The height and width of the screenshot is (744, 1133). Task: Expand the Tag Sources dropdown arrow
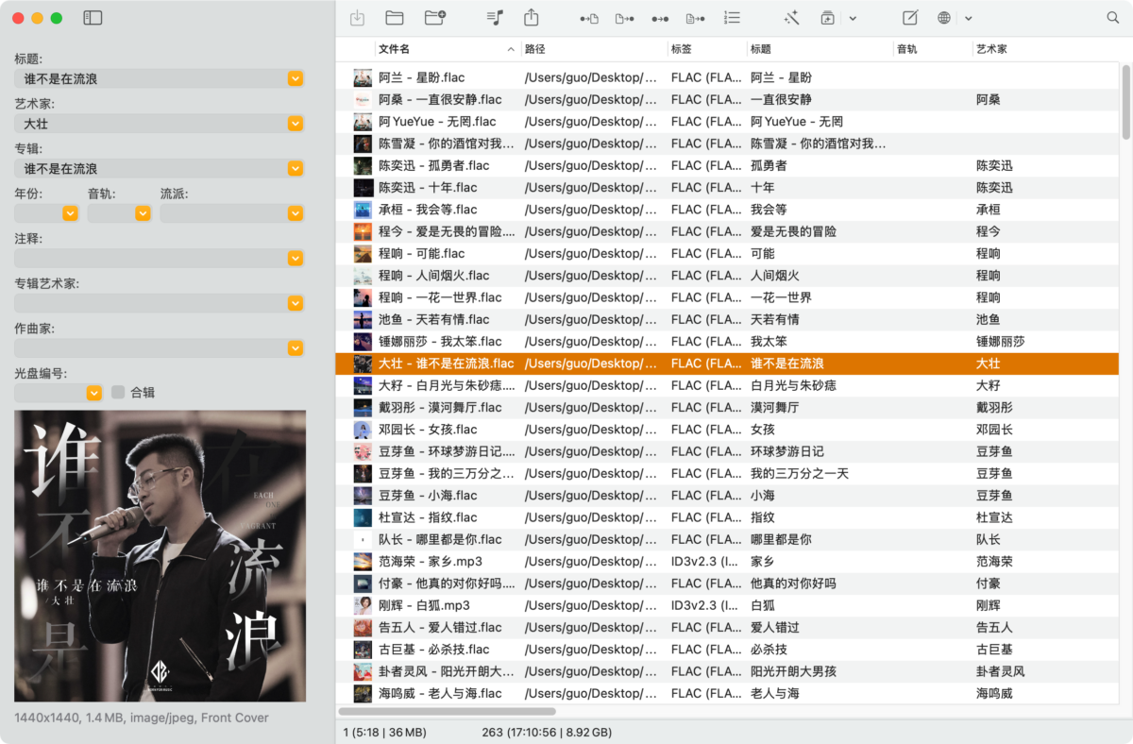pos(969,18)
